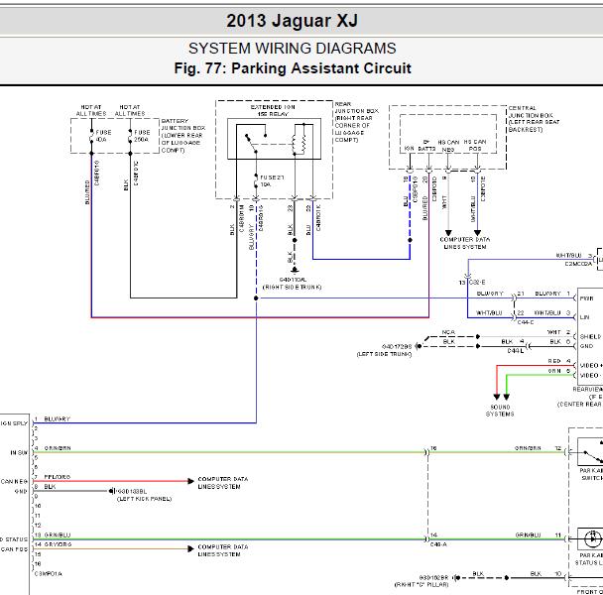
Task: Click the 'CAN NEG' pin label
Action: click(x=14, y=481)
